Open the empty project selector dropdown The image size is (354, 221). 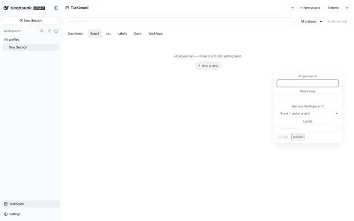click(289, 8)
